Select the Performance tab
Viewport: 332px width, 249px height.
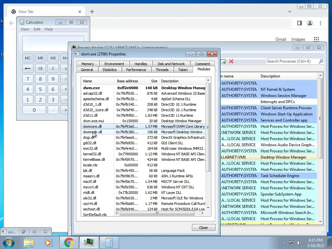[136, 70]
